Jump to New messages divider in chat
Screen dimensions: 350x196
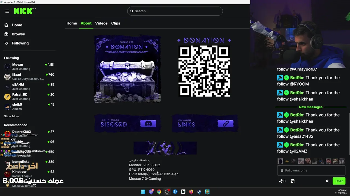[311, 107]
